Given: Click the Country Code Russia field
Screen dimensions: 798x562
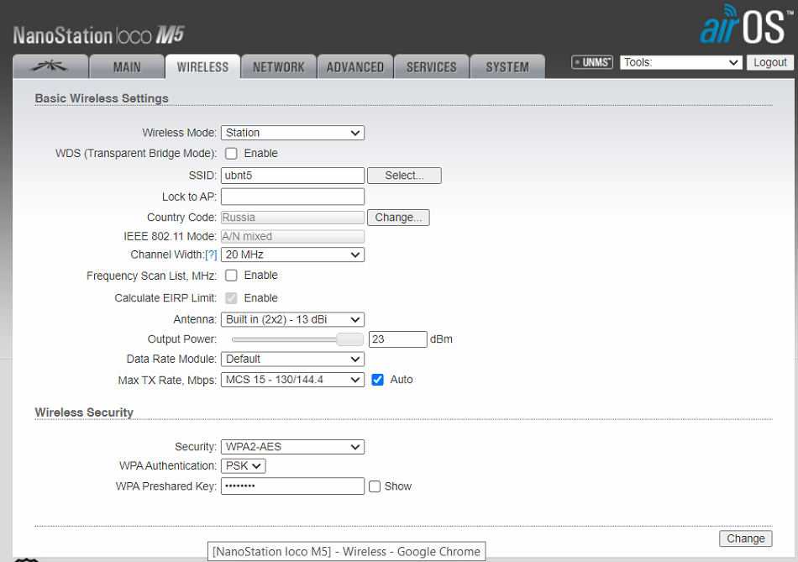Looking at the screenshot, I should pyautogui.click(x=292, y=218).
